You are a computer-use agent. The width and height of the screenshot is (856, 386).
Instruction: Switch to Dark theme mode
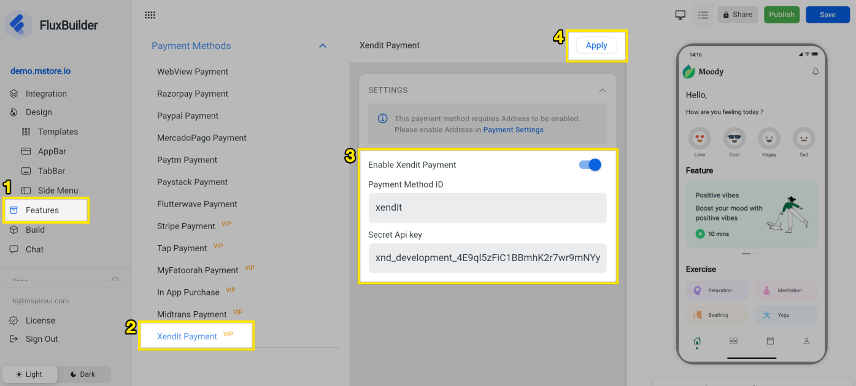coord(83,374)
